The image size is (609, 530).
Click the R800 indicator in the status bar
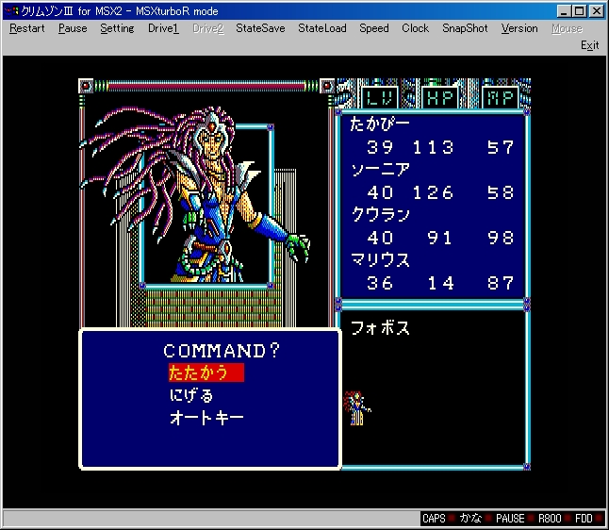point(551,519)
